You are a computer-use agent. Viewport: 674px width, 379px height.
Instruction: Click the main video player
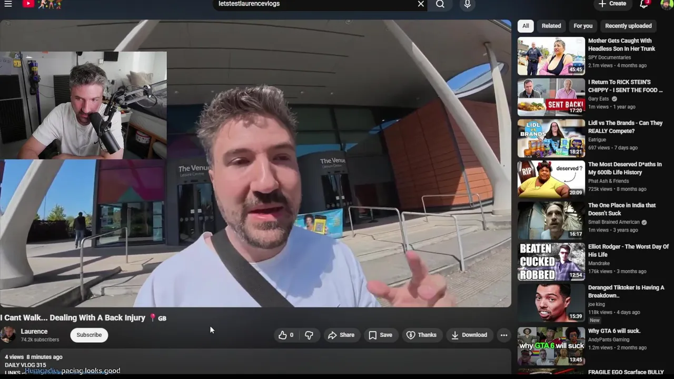click(255, 163)
